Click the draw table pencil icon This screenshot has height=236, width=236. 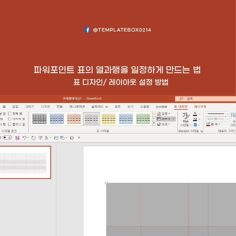tap(233, 116)
